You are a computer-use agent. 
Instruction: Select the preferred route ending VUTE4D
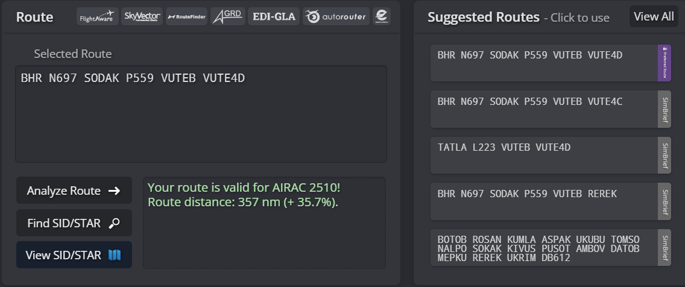coord(543,63)
